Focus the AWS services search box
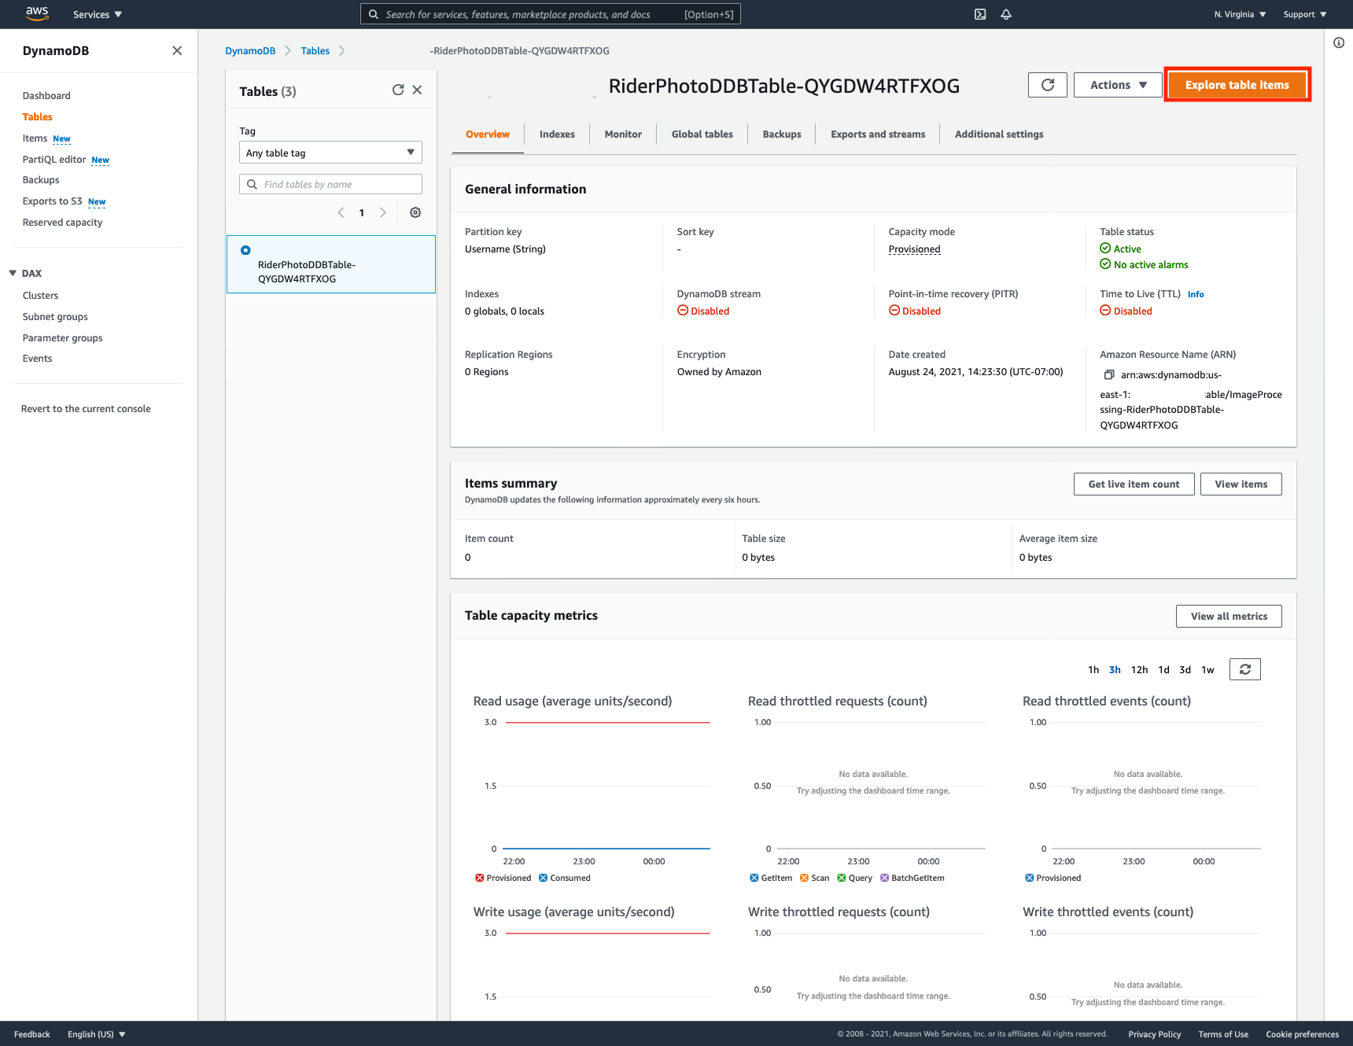The height and width of the screenshot is (1046, 1353). click(550, 14)
